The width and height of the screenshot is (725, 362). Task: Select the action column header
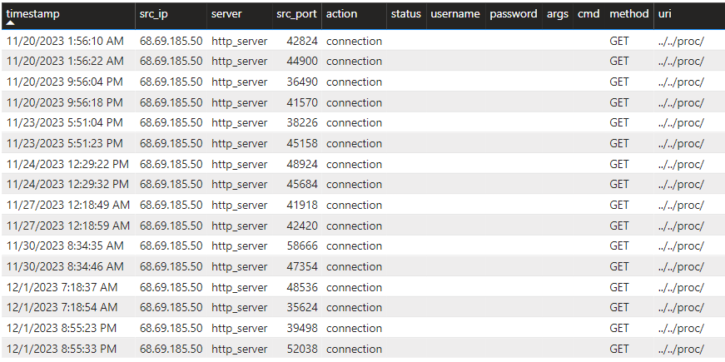click(x=341, y=14)
